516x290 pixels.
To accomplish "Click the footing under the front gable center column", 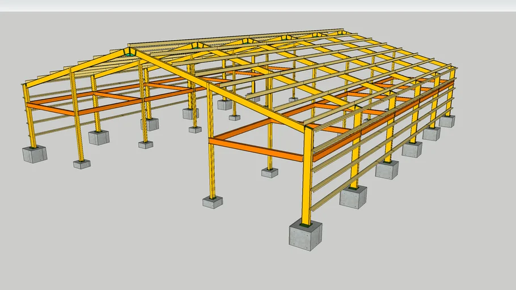I will point(213,202).
